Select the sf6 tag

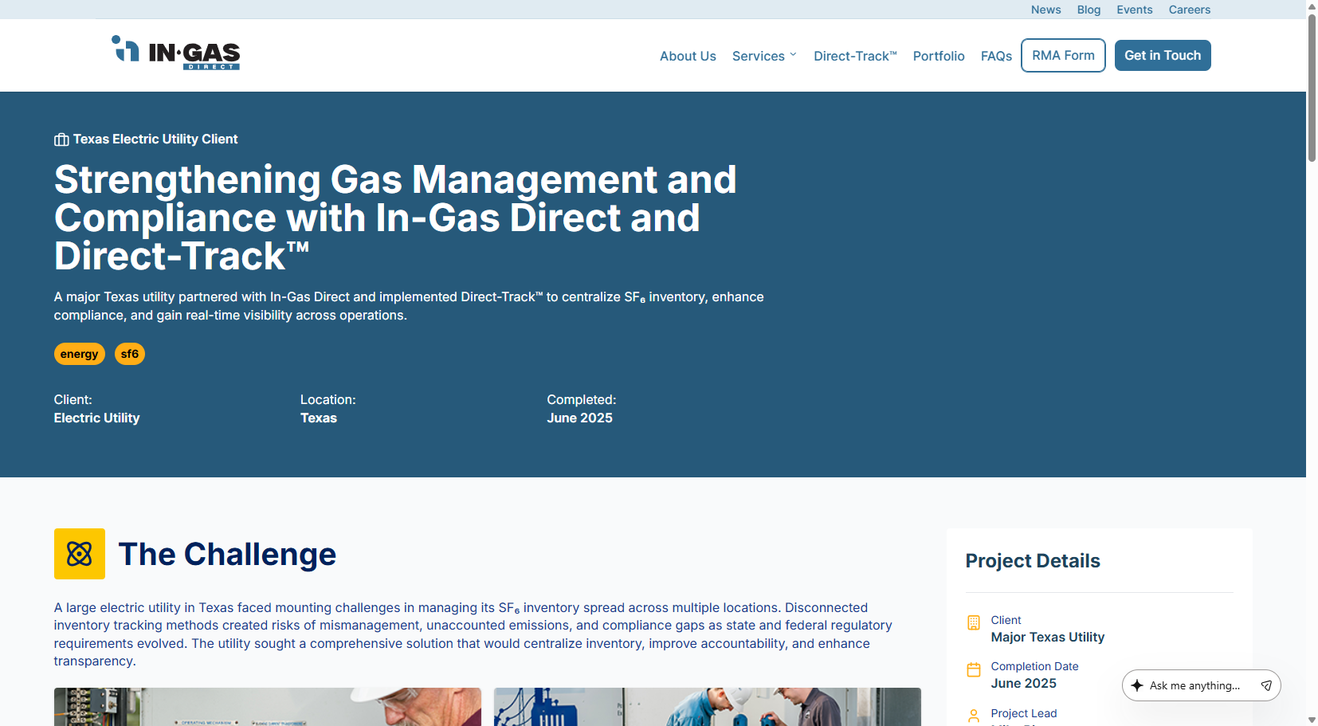point(130,354)
